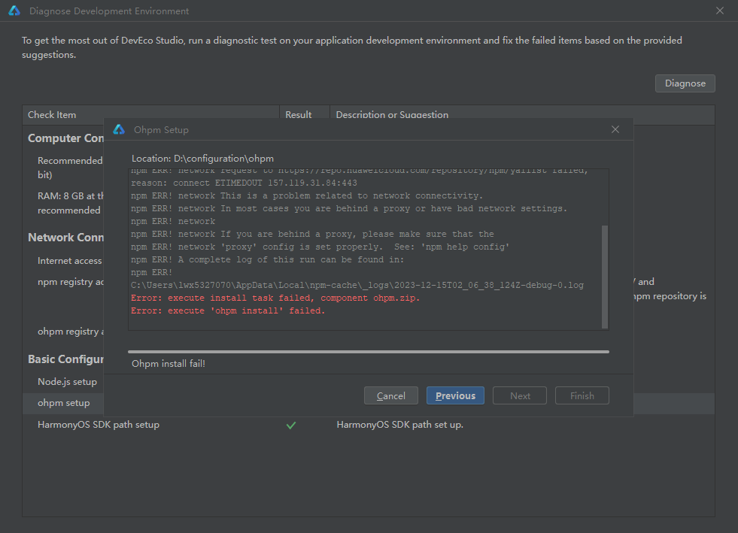Viewport: 738px width, 533px height.
Task: Go back with the Previous button
Action: coord(455,395)
